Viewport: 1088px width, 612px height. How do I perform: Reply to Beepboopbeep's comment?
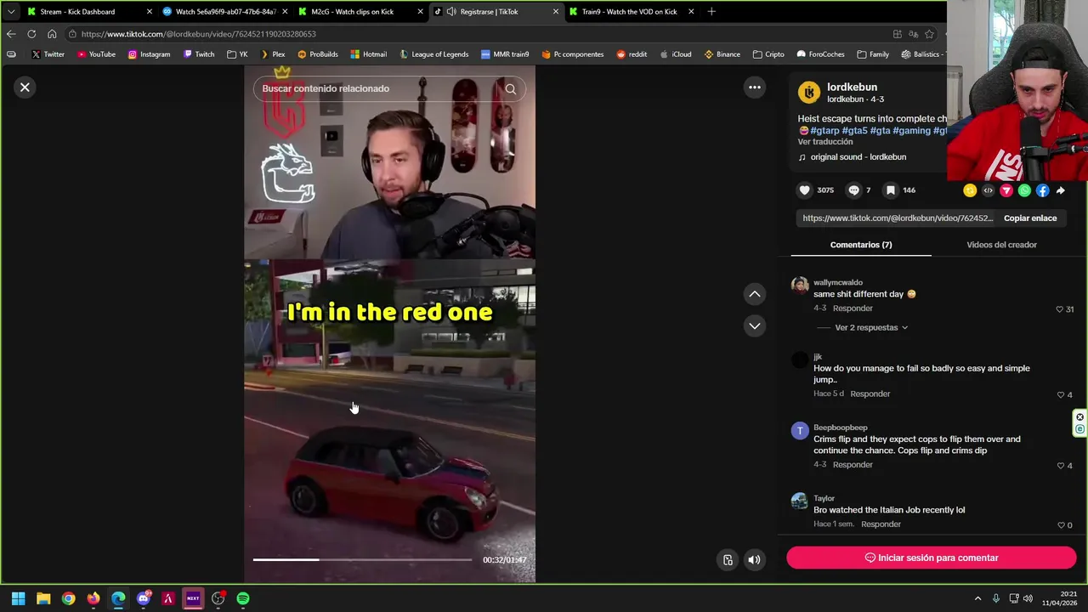[853, 465]
